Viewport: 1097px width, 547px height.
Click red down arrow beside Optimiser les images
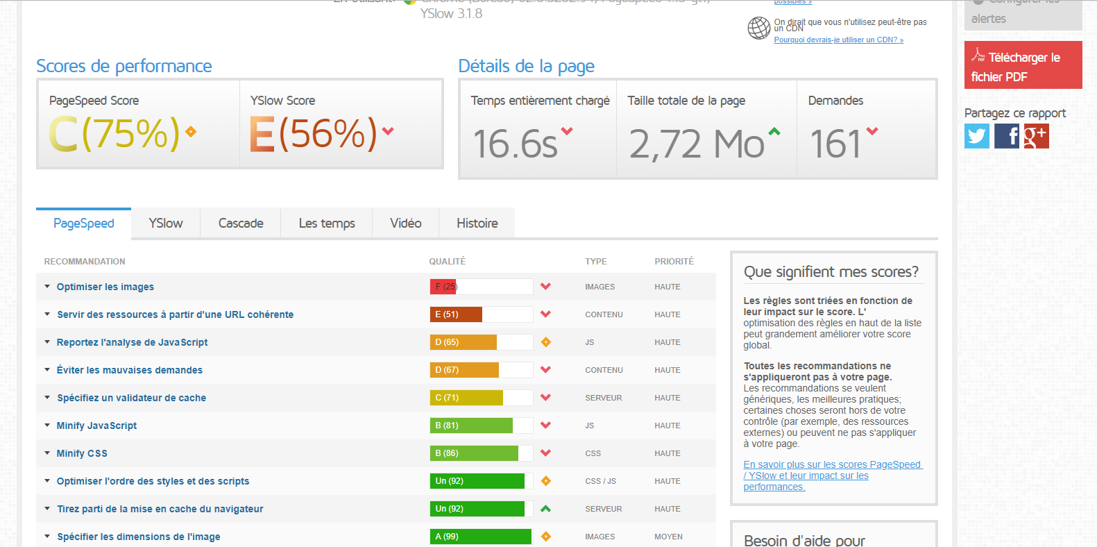pos(545,287)
